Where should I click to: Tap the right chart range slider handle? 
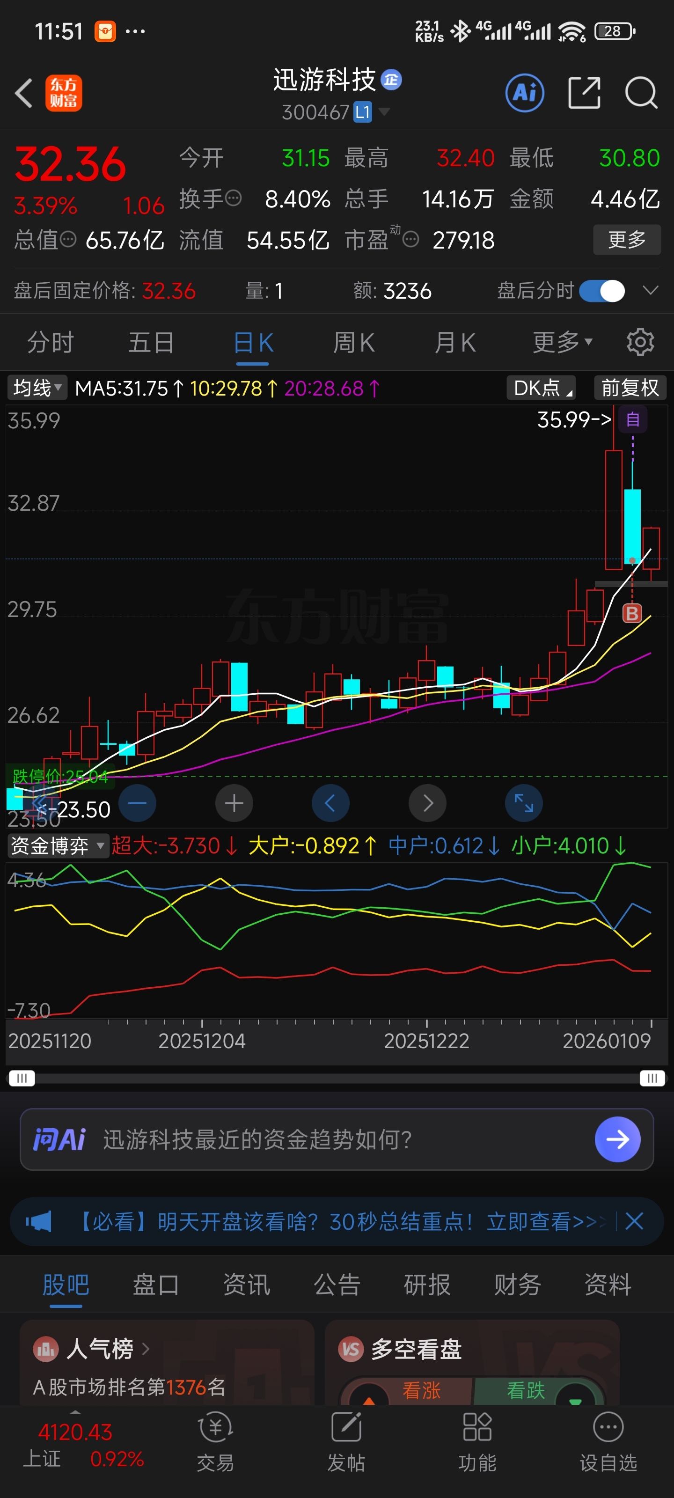coord(652,1078)
